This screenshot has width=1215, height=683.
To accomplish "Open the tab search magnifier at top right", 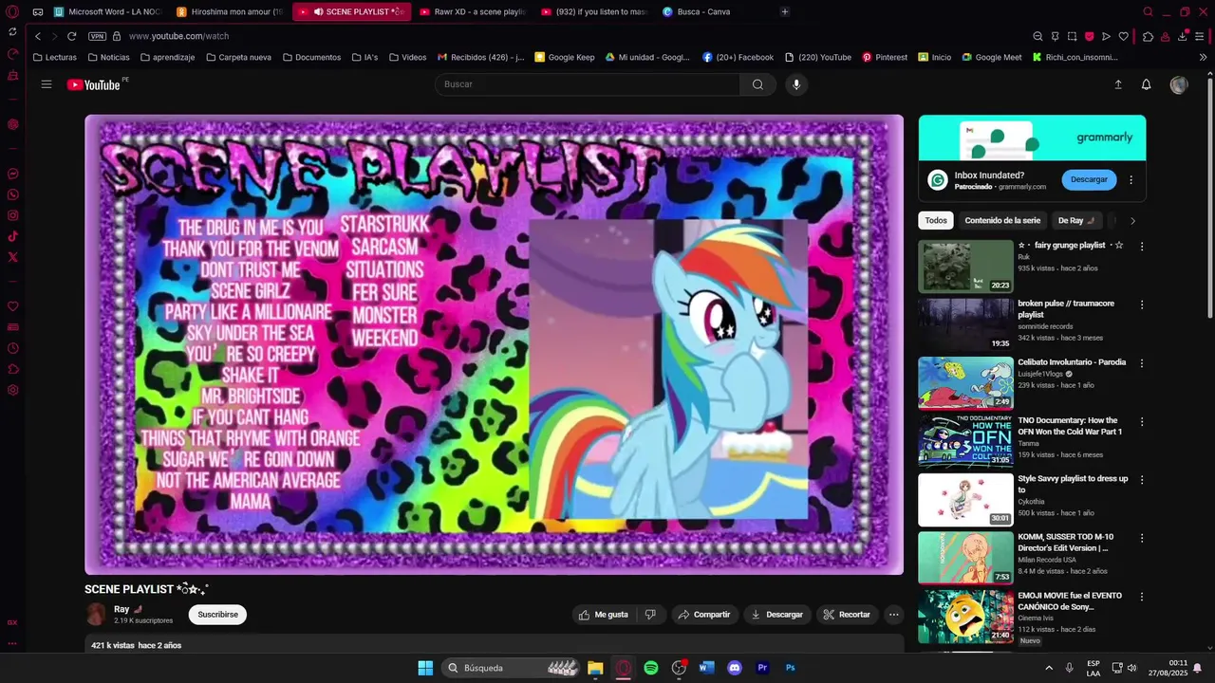I will 1148,12.
